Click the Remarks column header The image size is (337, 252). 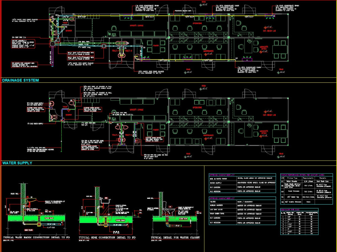coord(323,178)
